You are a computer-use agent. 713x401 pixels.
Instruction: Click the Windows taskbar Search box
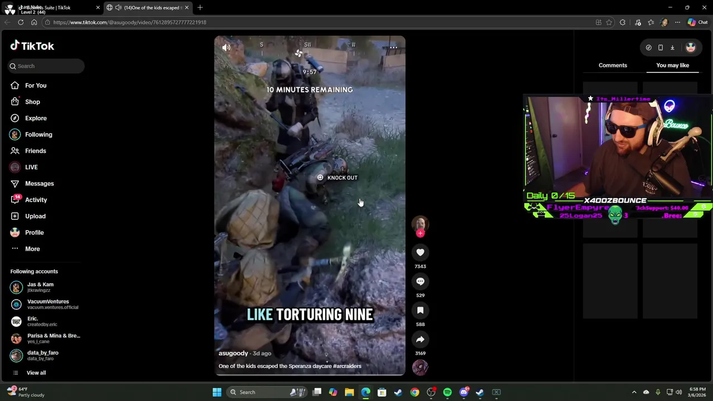[x=266, y=392]
